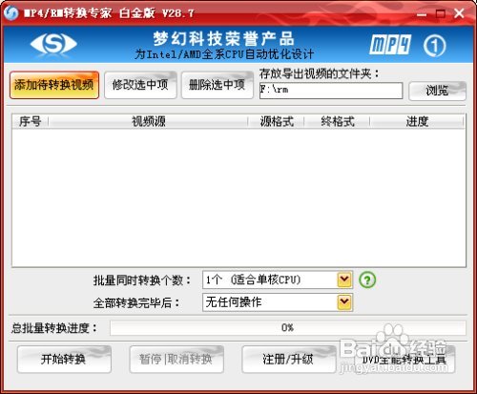Click the 总批量转换进度 progress bar
Screen dimensions: 477x394
click(x=288, y=328)
